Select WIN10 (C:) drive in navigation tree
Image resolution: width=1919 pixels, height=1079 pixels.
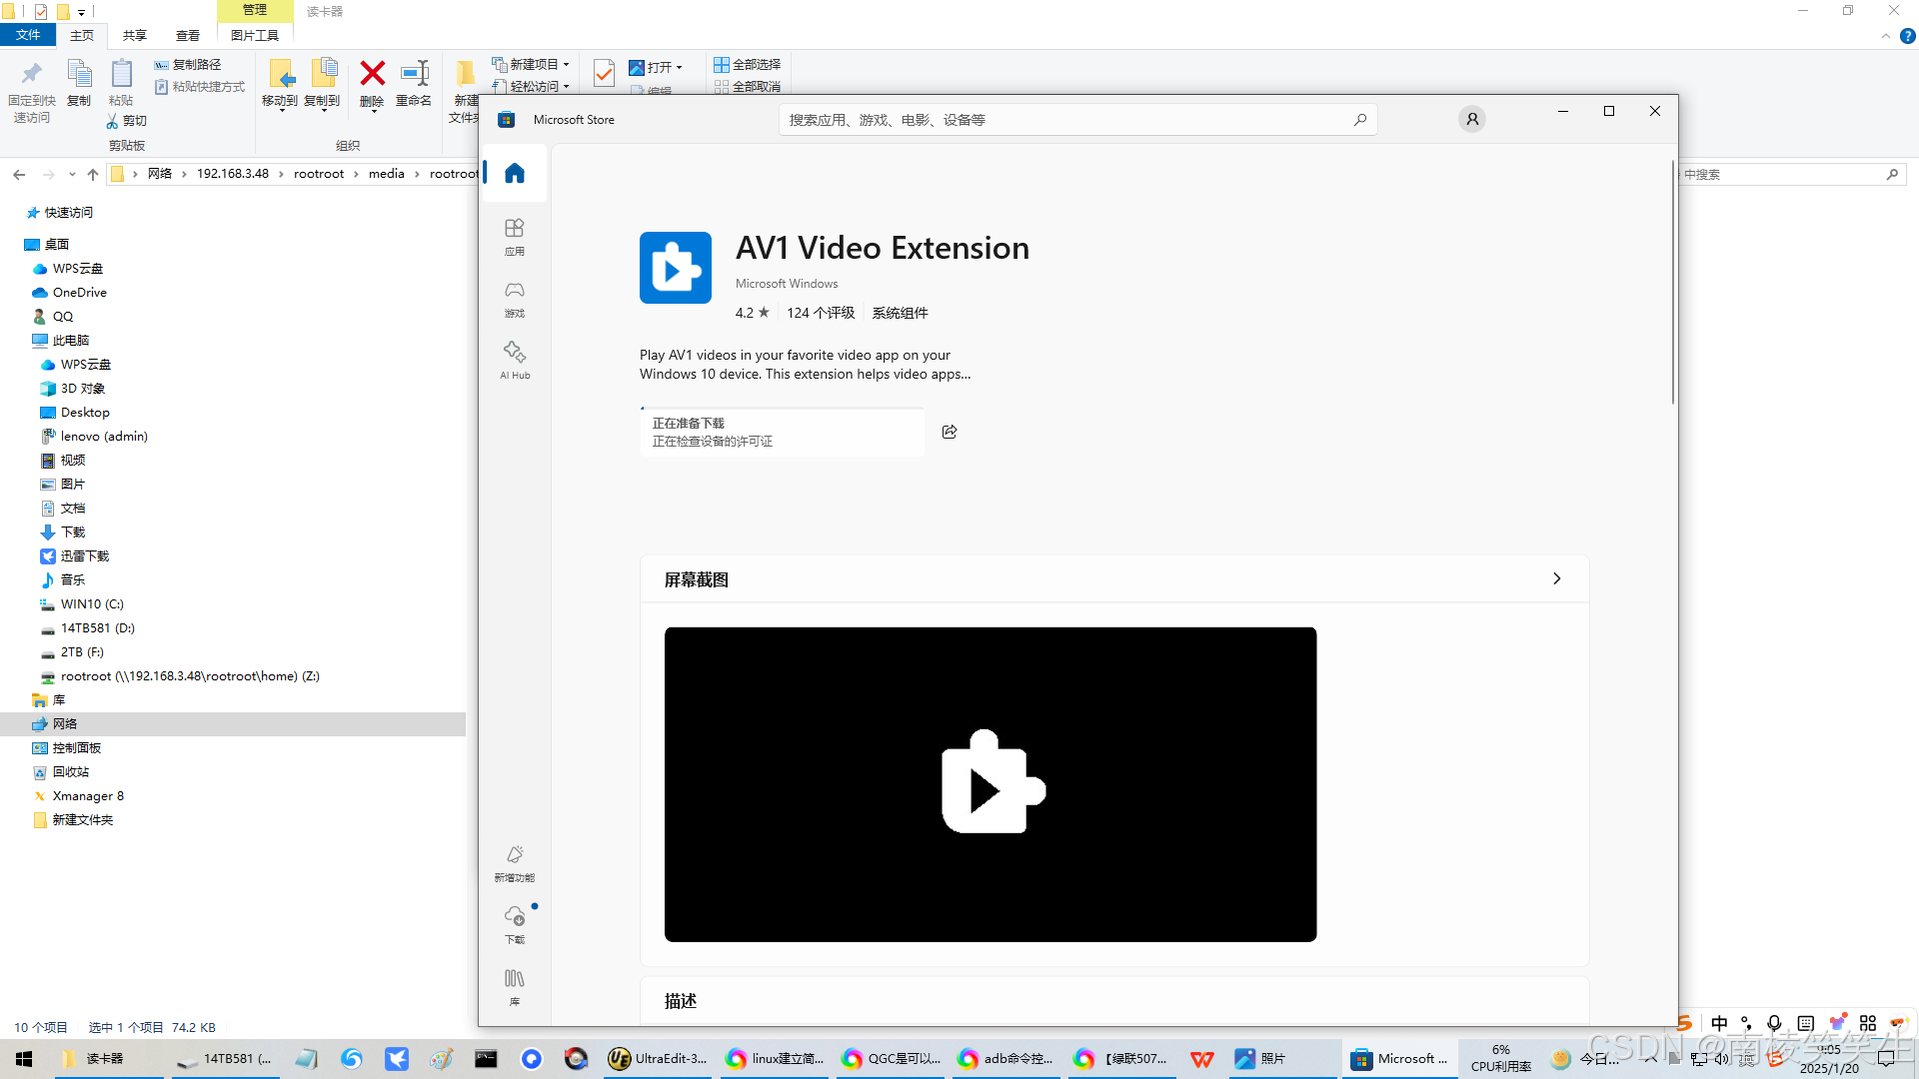[x=92, y=604]
